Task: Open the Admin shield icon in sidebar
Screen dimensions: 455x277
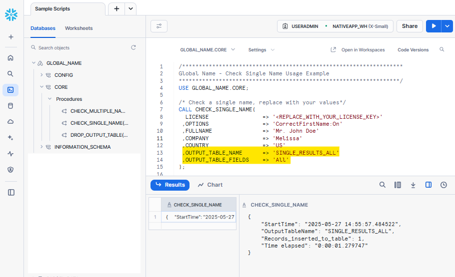Action: 10,170
